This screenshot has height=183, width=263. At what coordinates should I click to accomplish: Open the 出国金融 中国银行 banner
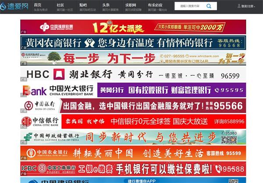[133, 106]
